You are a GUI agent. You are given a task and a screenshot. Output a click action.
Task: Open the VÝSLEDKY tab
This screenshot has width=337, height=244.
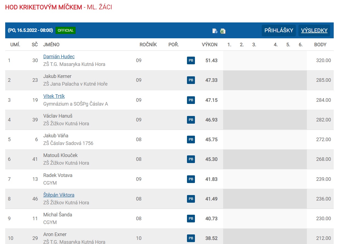coord(314,30)
